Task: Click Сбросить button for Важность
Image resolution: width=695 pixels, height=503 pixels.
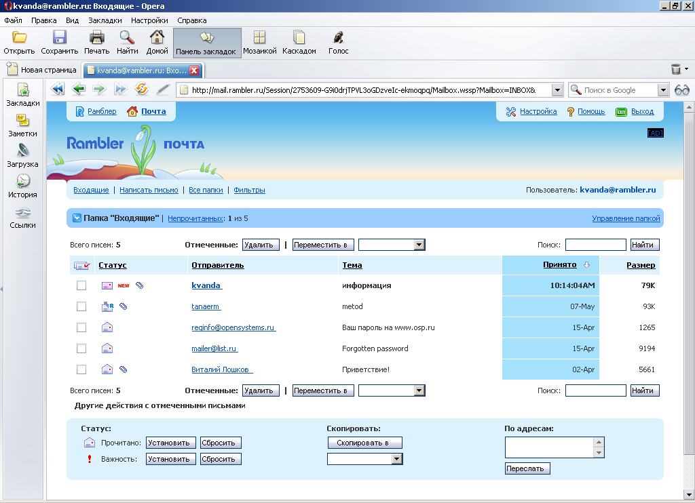Action: tap(221, 459)
